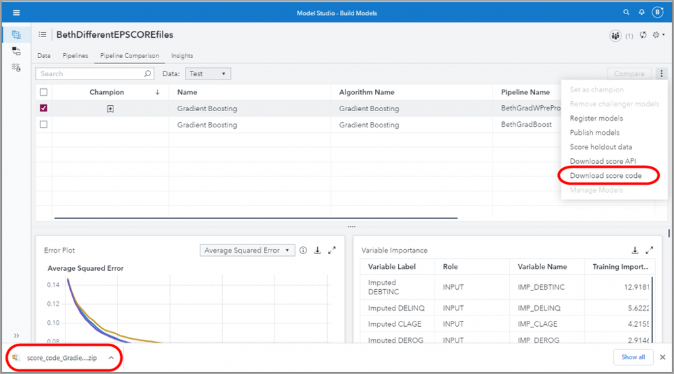The width and height of the screenshot is (674, 374).
Task: Open the three-dot more options menu
Action: [662, 74]
